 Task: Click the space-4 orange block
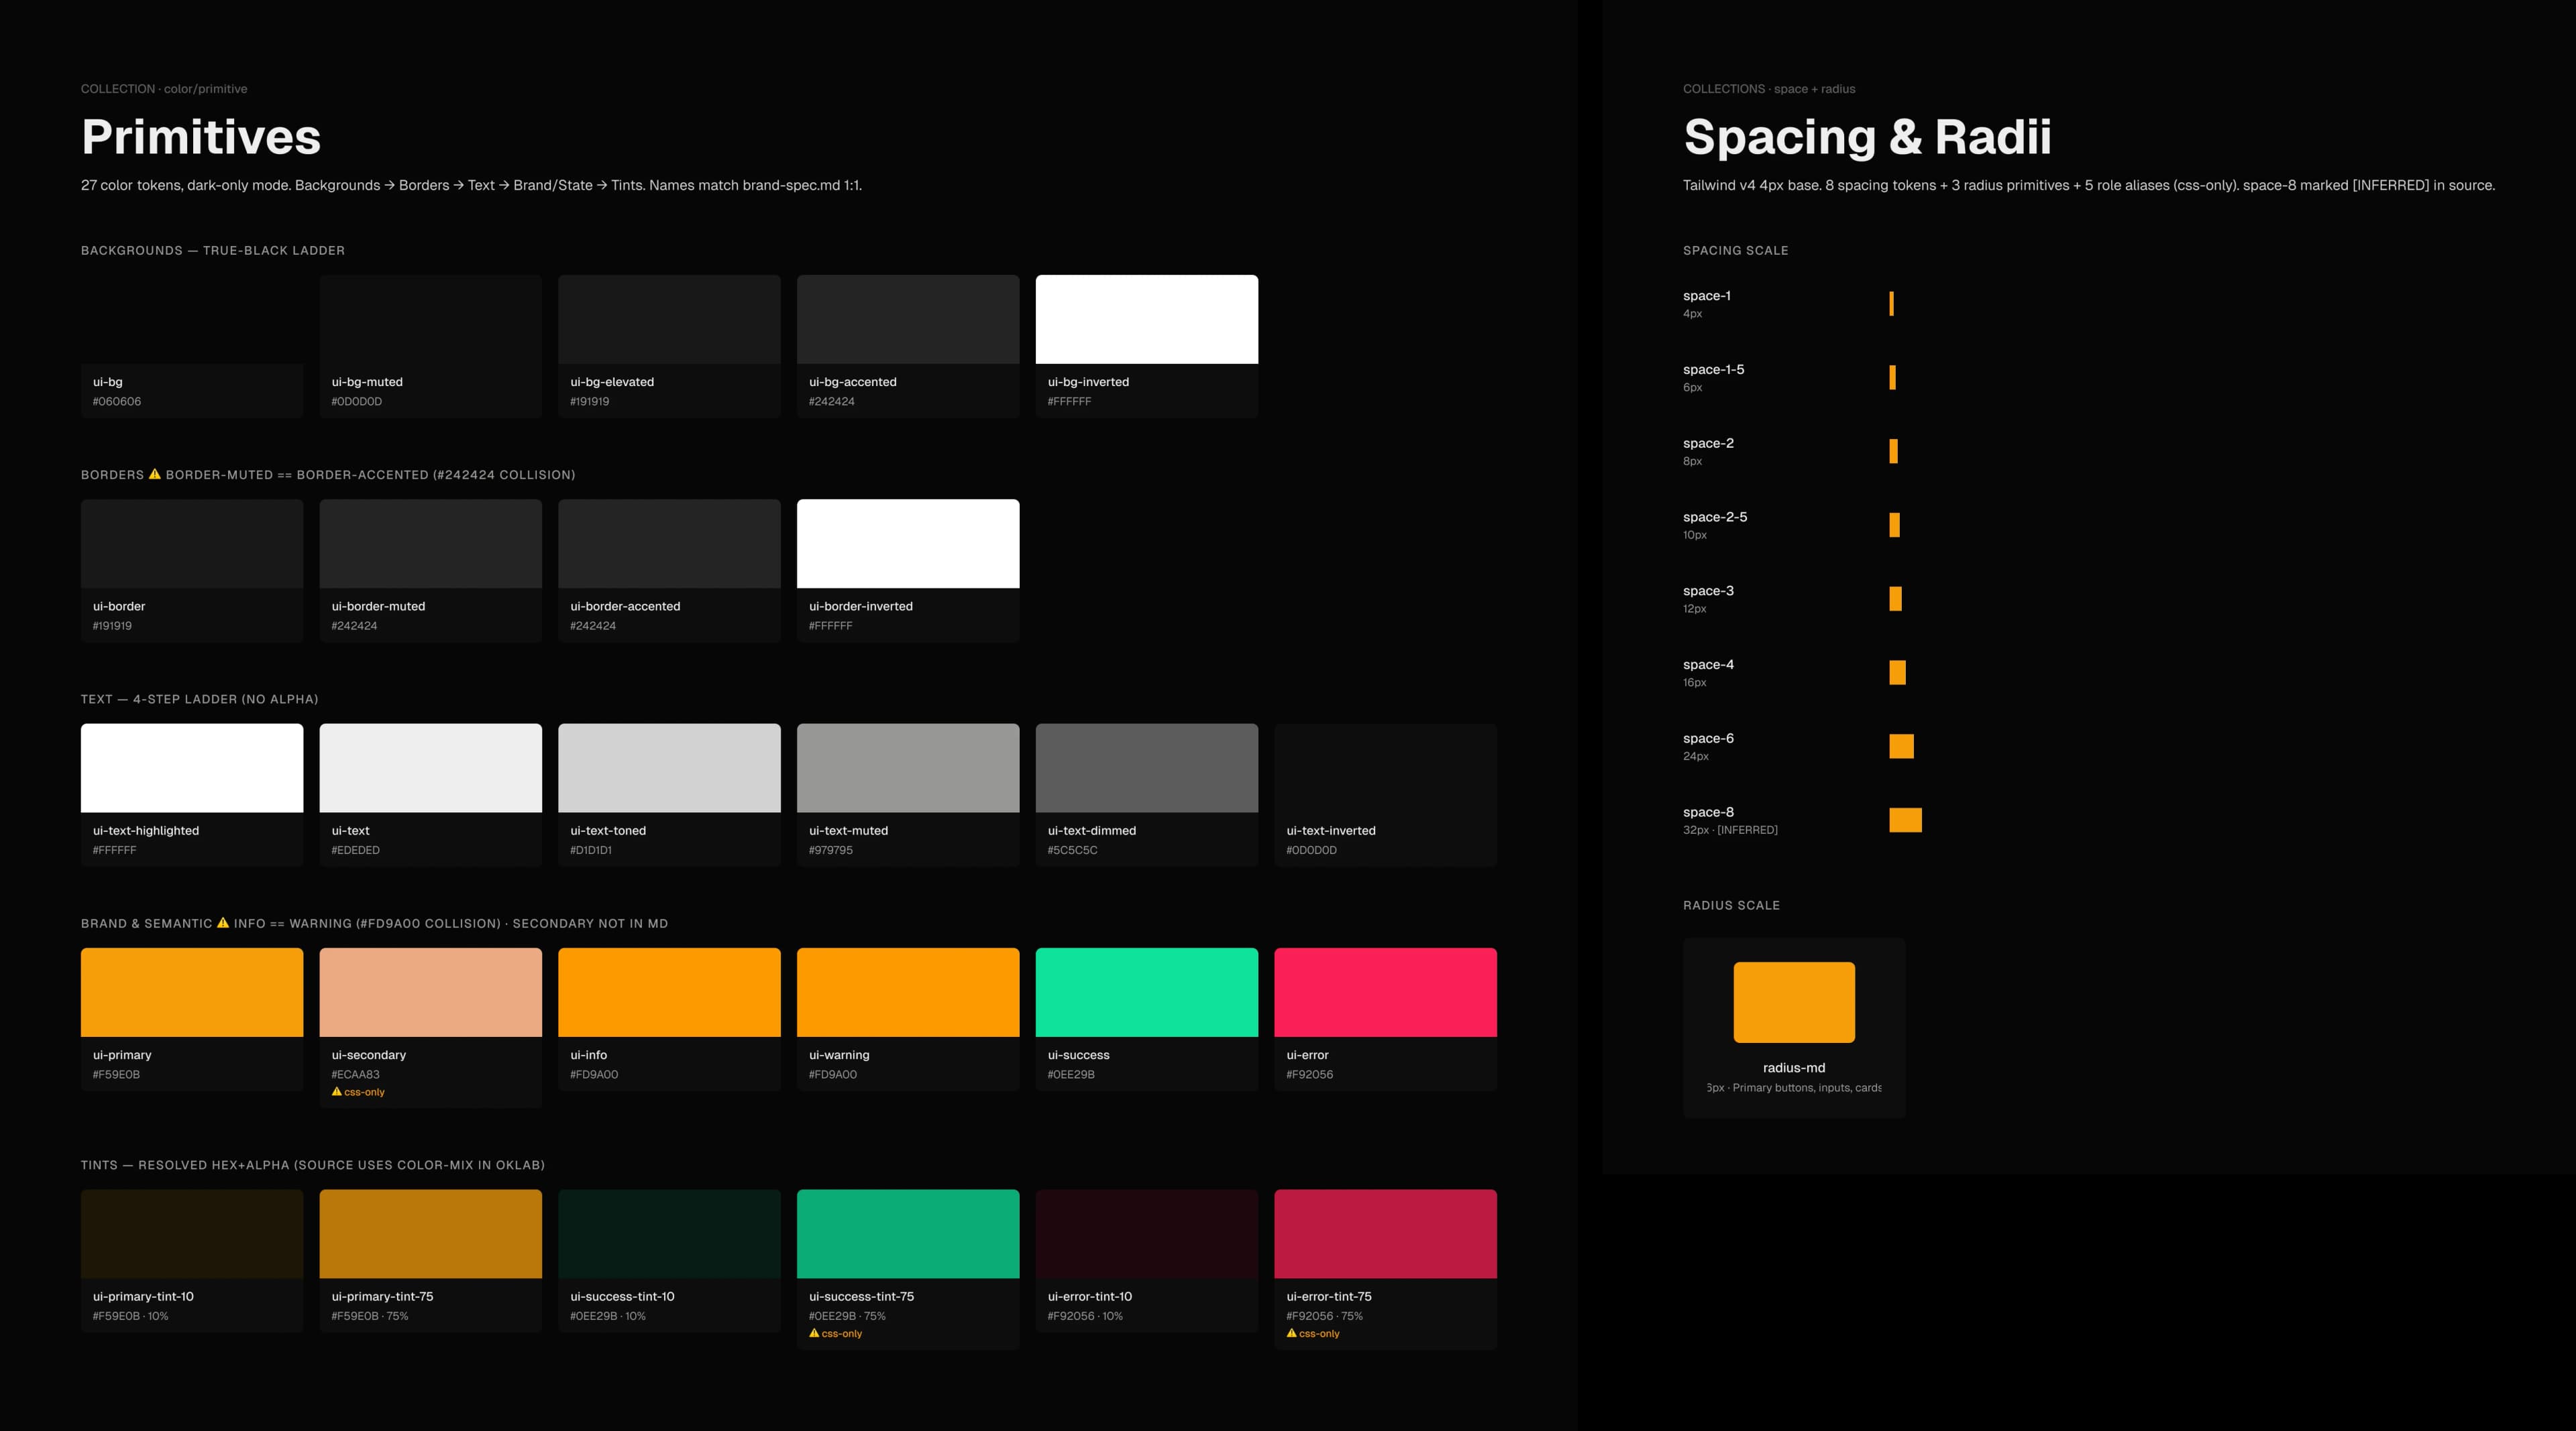click(1897, 672)
